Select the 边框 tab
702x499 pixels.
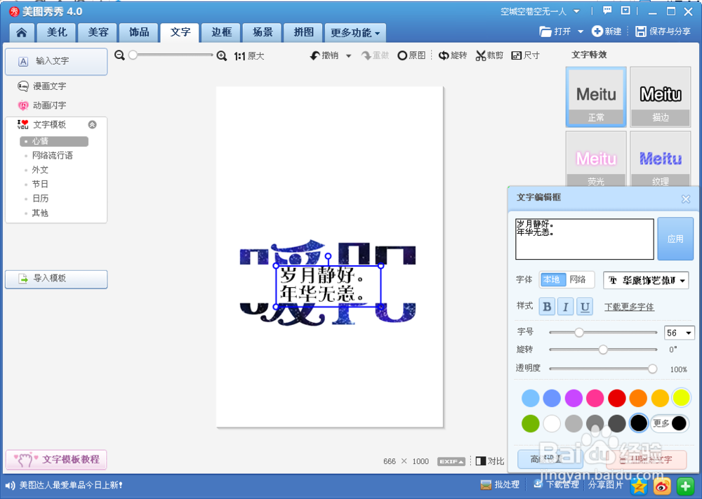222,32
